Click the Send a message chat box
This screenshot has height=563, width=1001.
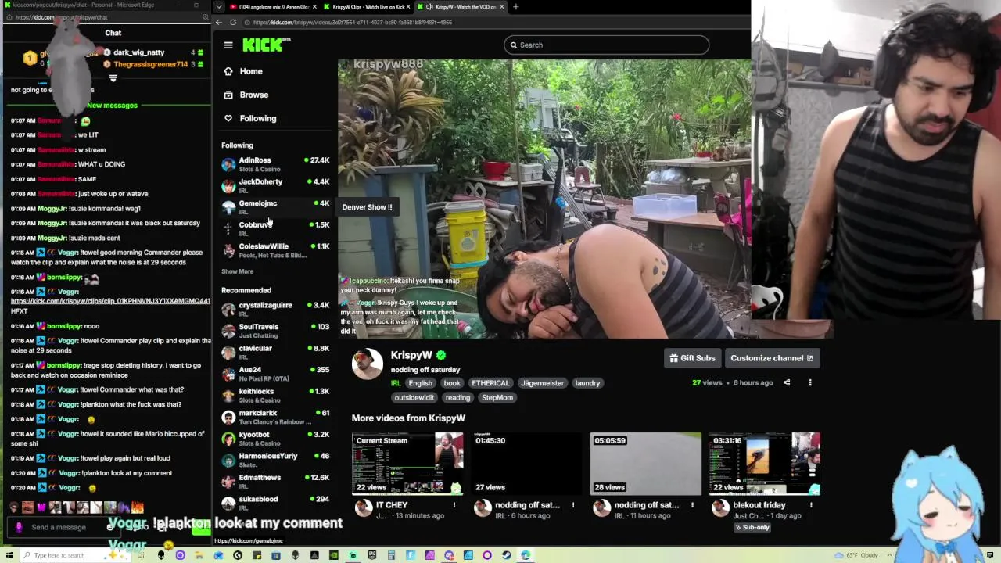[59, 528]
